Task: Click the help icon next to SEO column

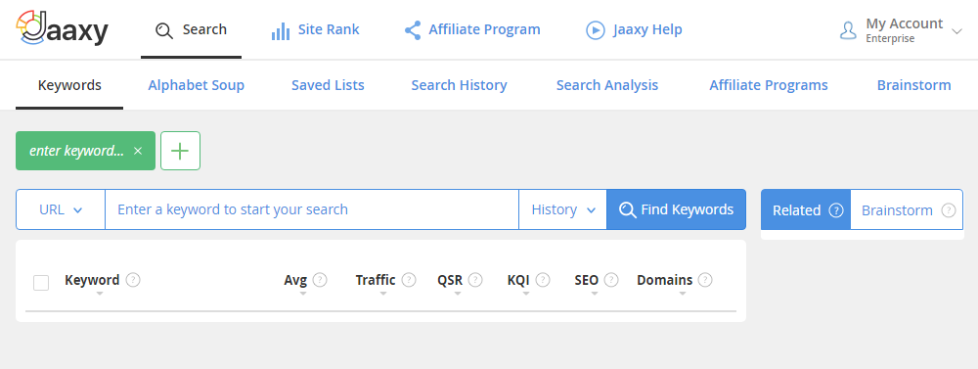Action: pyautogui.click(x=611, y=280)
